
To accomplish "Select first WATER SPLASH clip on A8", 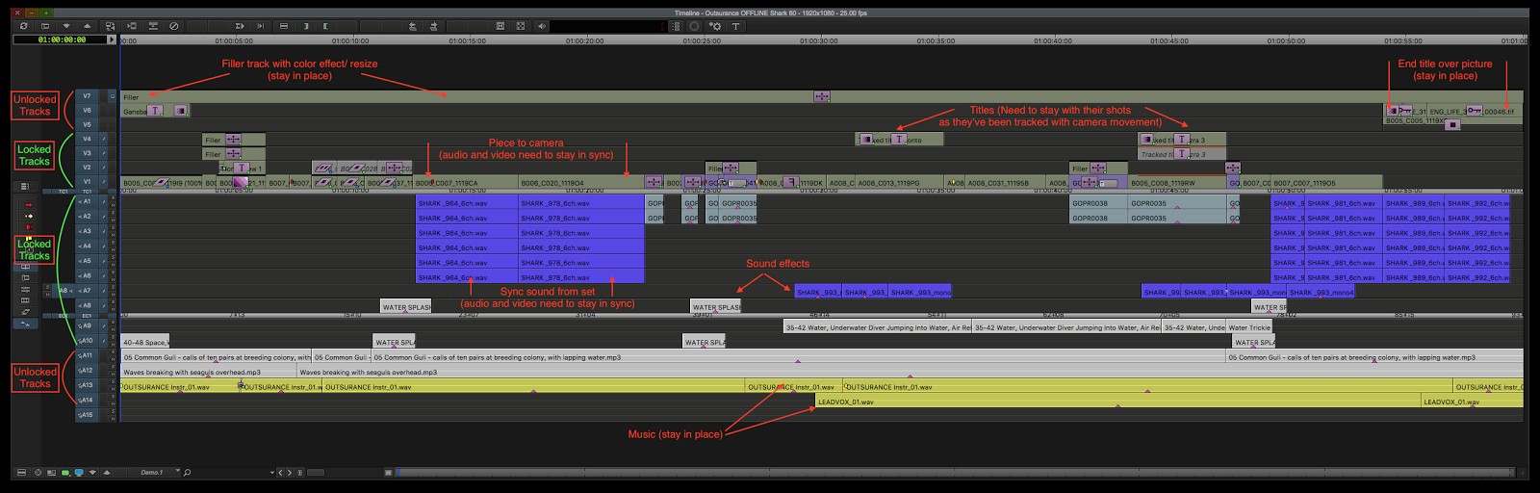I will 406,306.
